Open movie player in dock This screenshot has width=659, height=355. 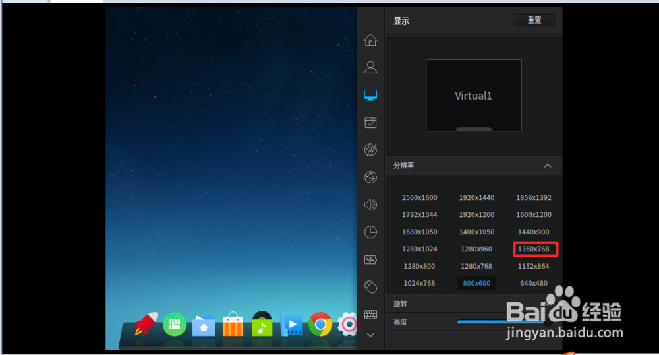tap(291, 325)
